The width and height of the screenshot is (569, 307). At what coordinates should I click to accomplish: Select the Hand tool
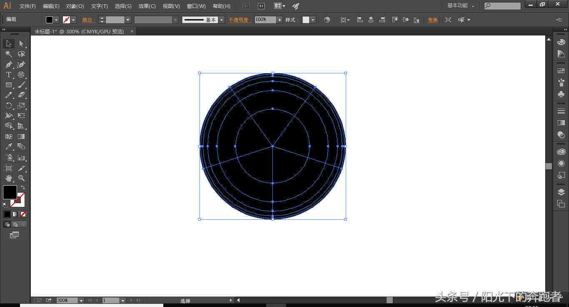point(9,178)
